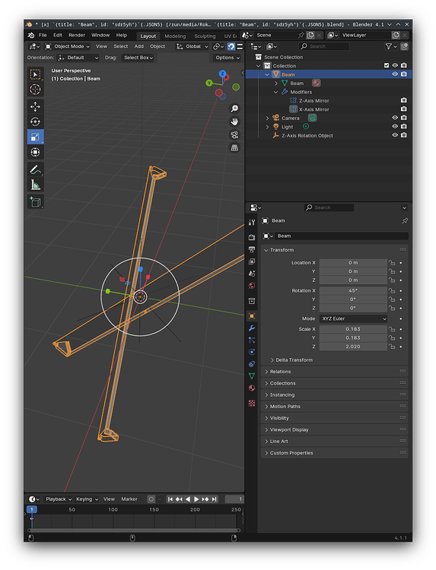Open rotation Mode XYZ Euler dropdown
This screenshot has width=436, height=570.
coord(353,318)
